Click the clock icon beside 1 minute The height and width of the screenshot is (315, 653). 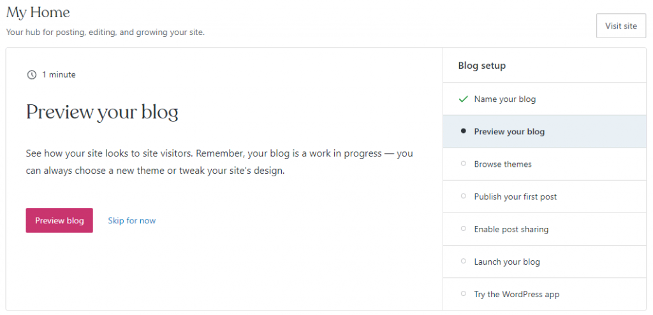32,75
